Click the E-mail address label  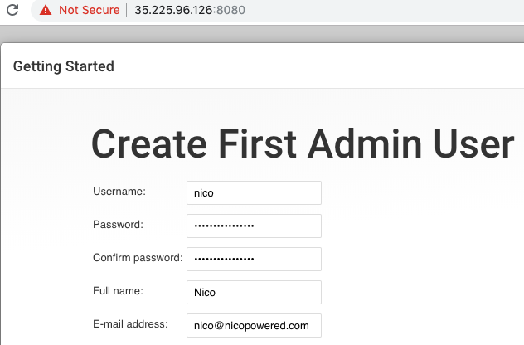[130, 323]
